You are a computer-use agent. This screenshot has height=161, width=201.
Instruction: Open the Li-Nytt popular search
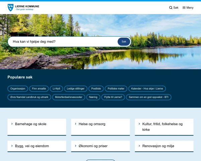point(56,89)
